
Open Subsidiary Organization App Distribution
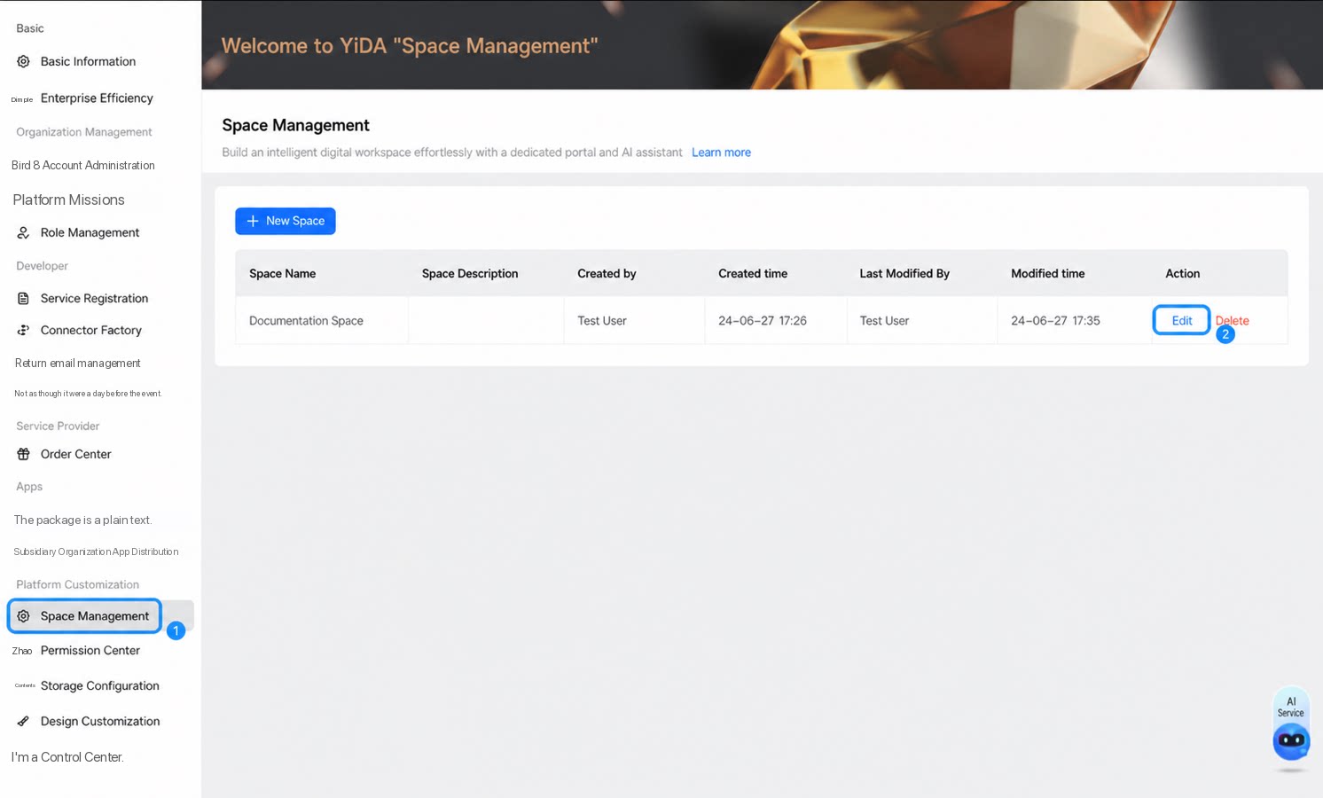pos(96,552)
